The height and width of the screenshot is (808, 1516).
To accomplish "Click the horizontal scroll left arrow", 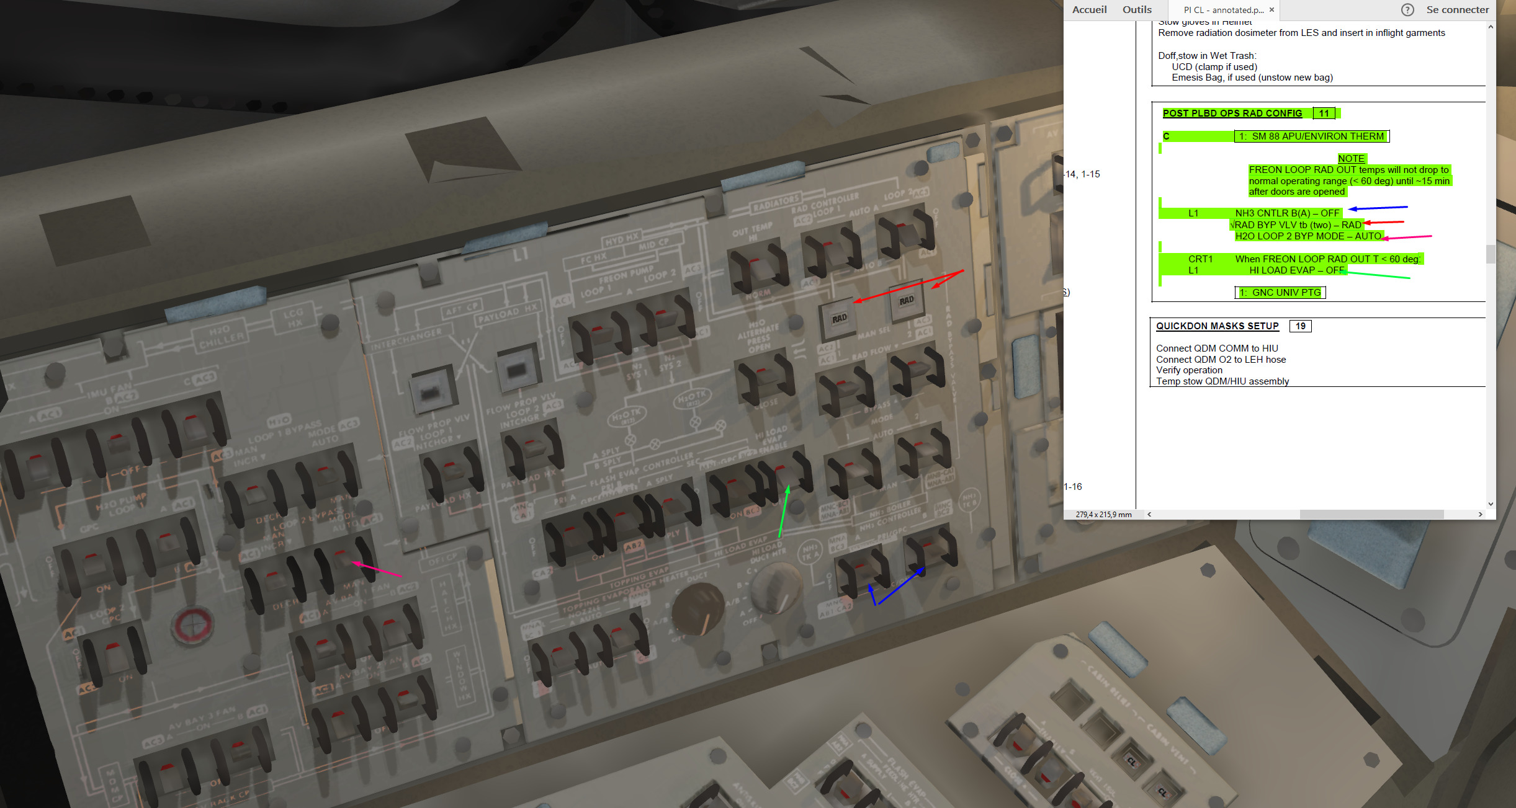I will click(x=1149, y=514).
